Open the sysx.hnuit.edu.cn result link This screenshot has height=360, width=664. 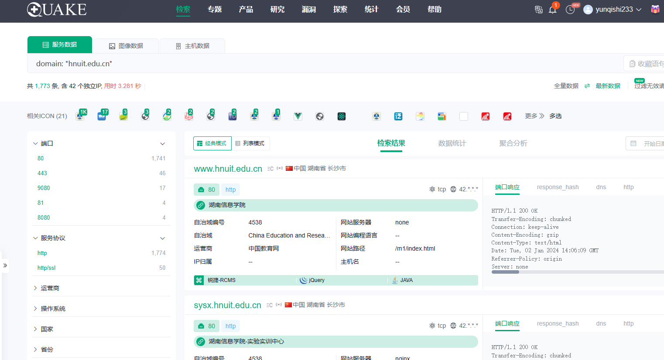tap(227, 305)
